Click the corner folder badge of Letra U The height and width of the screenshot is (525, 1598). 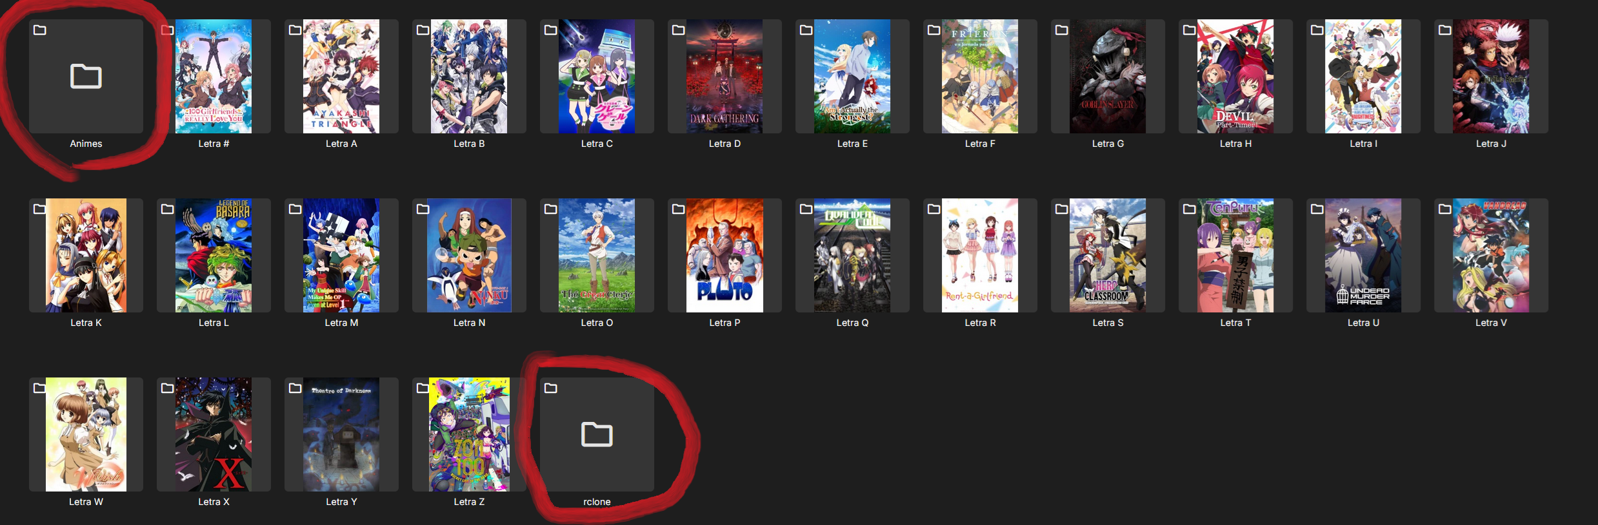[1317, 209]
